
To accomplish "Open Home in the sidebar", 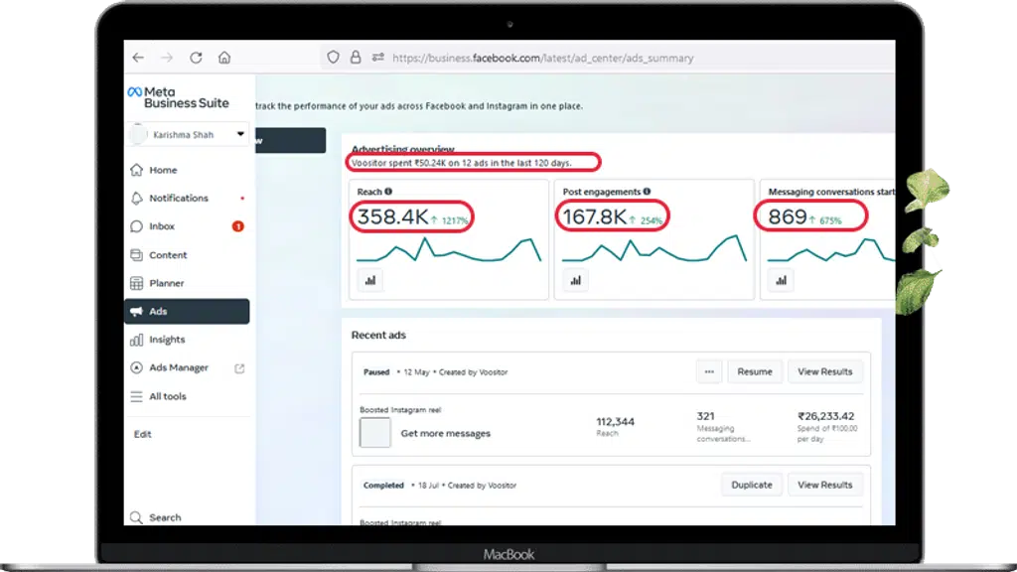I will 163,170.
